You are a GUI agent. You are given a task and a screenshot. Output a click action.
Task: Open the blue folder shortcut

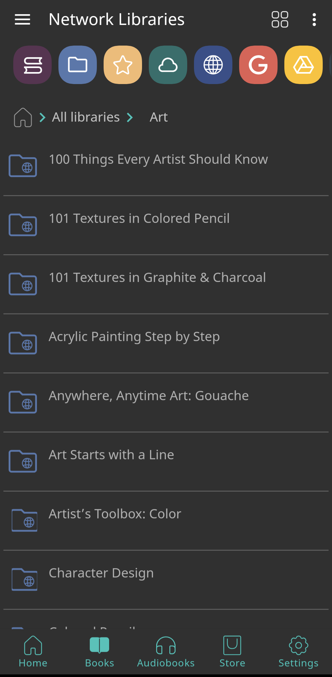pyautogui.click(x=77, y=65)
